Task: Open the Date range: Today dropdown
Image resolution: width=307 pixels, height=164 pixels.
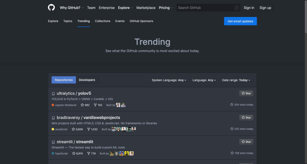Action: point(236,80)
